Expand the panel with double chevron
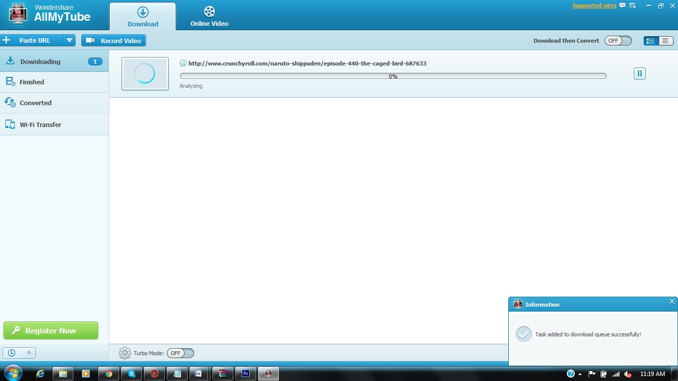The height and width of the screenshot is (381, 678). [29, 353]
